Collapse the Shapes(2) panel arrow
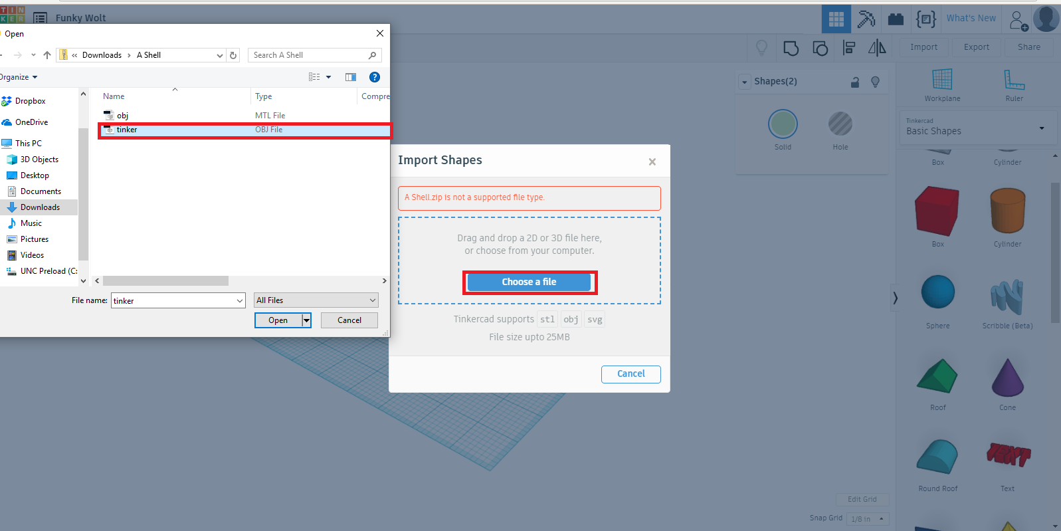The image size is (1061, 531). coord(745,82)
